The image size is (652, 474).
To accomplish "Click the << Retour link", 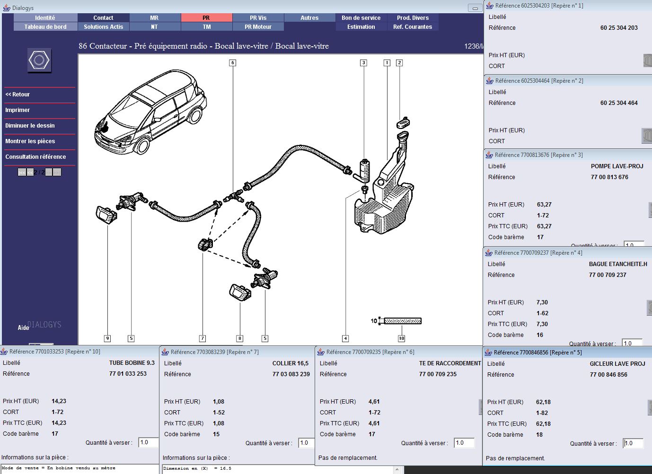I will click(x=18, y=95).
